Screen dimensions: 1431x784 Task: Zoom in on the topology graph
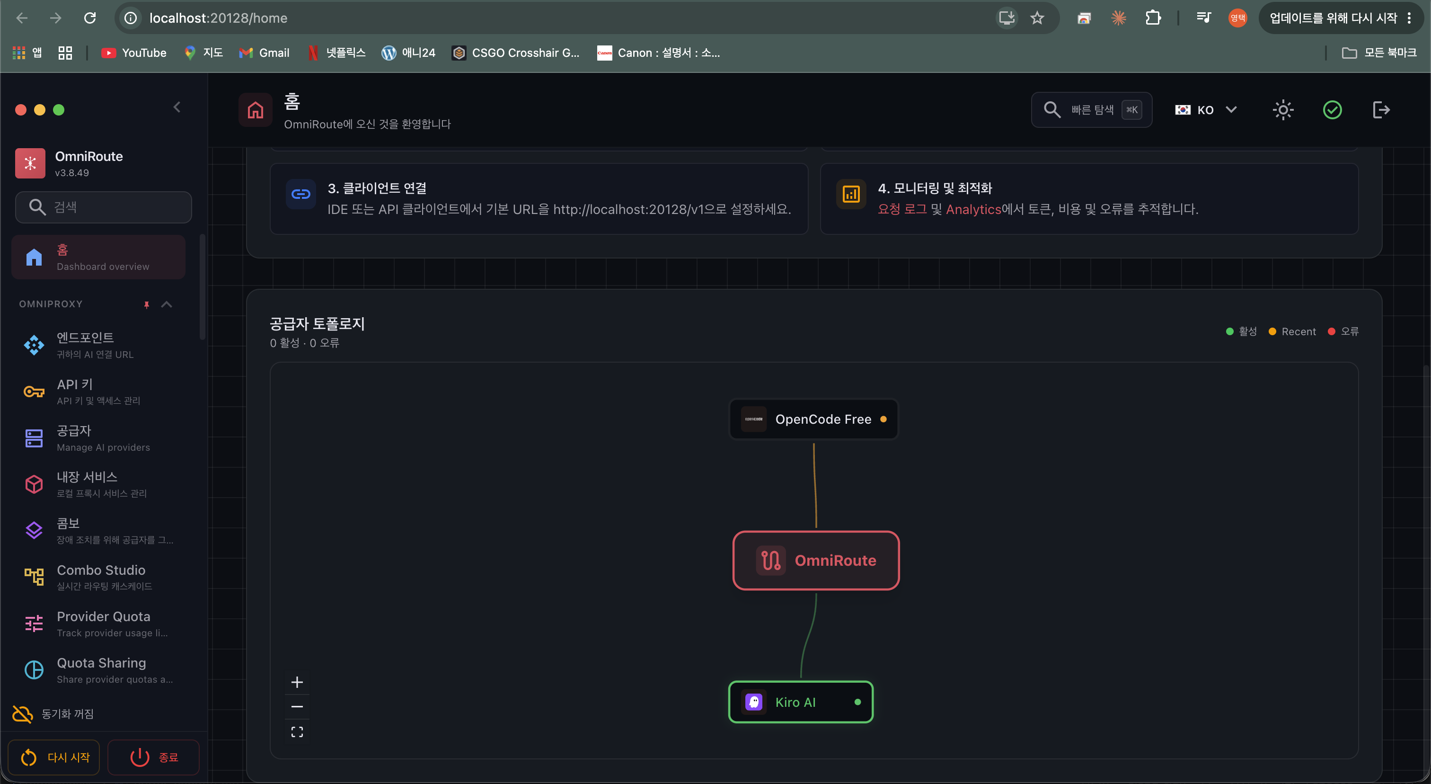point(297,682)
